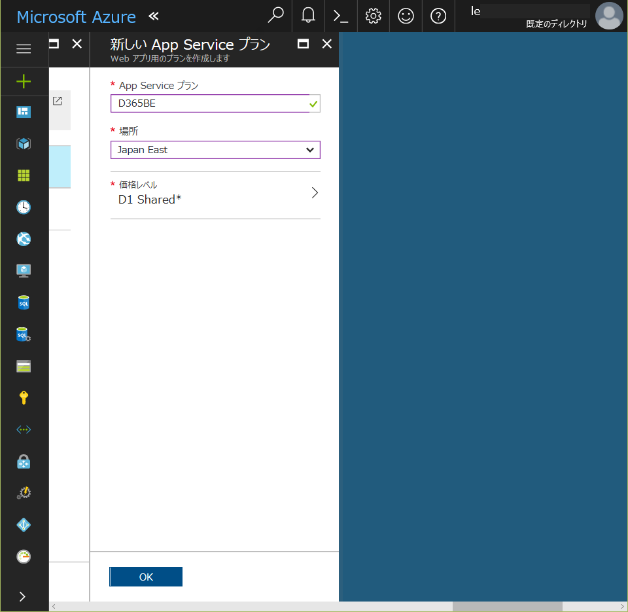Screen dimensions: 628x612
Task: Open the notifications bell
Action: [x=308, y=16]
